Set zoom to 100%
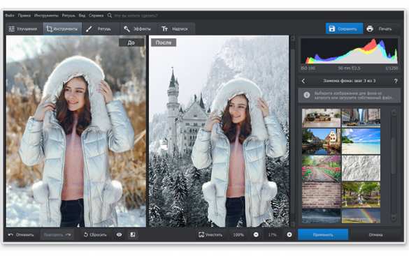 [238, 234]
